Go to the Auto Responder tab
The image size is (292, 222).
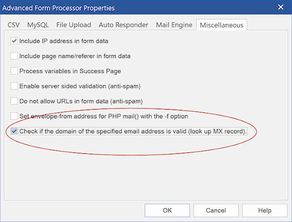coord(123,25)
